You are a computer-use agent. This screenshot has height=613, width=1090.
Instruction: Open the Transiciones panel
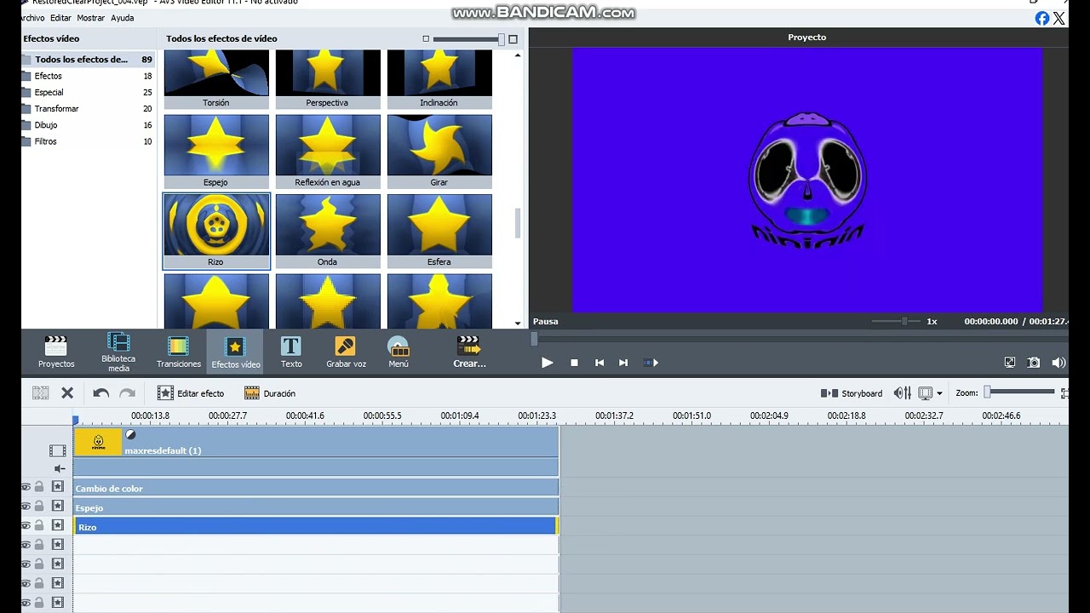(x=179, y=352)
